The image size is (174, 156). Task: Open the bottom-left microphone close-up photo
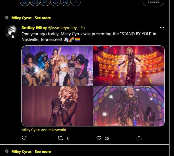point(57,106)
